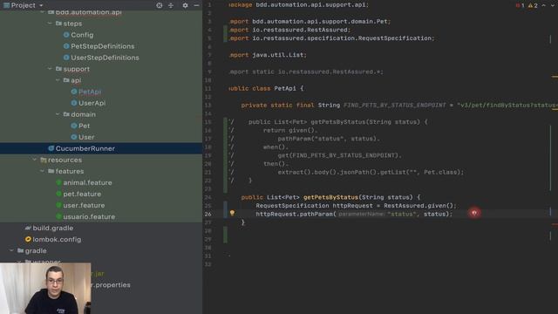Hide the Project panel with minimize icon
The height and width of the screenshot is (314, 558).
[196, 5]
